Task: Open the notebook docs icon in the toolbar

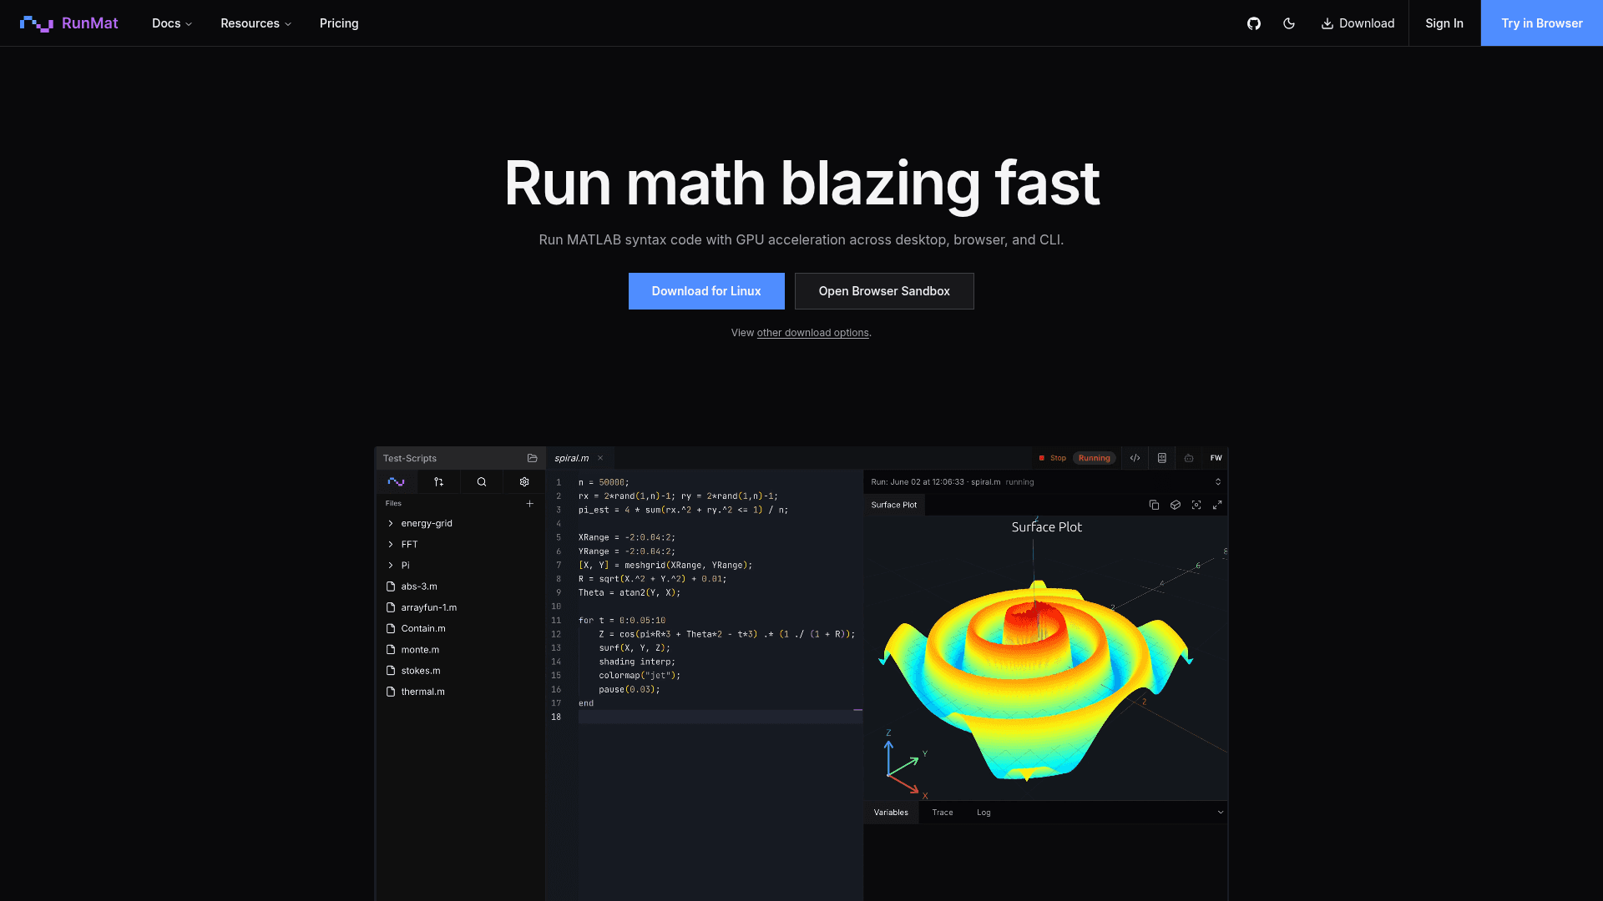Action: [x=1161, y=458]
